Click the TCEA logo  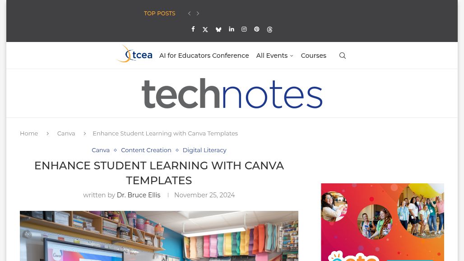click(x=135, y=55)
